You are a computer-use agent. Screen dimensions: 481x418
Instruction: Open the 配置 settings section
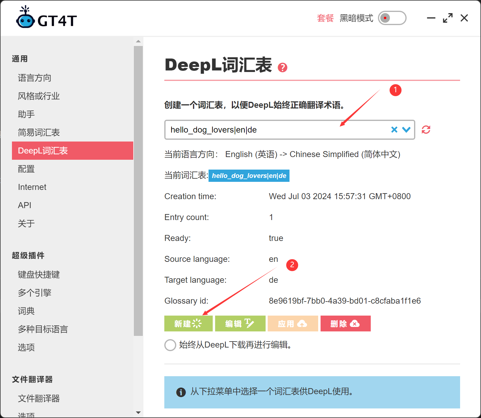click(x=26, y=169)
